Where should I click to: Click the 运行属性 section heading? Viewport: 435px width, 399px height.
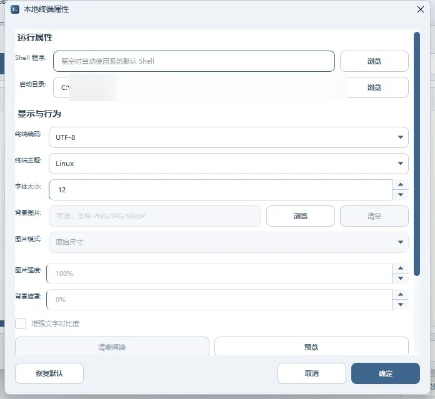[35, 37]
